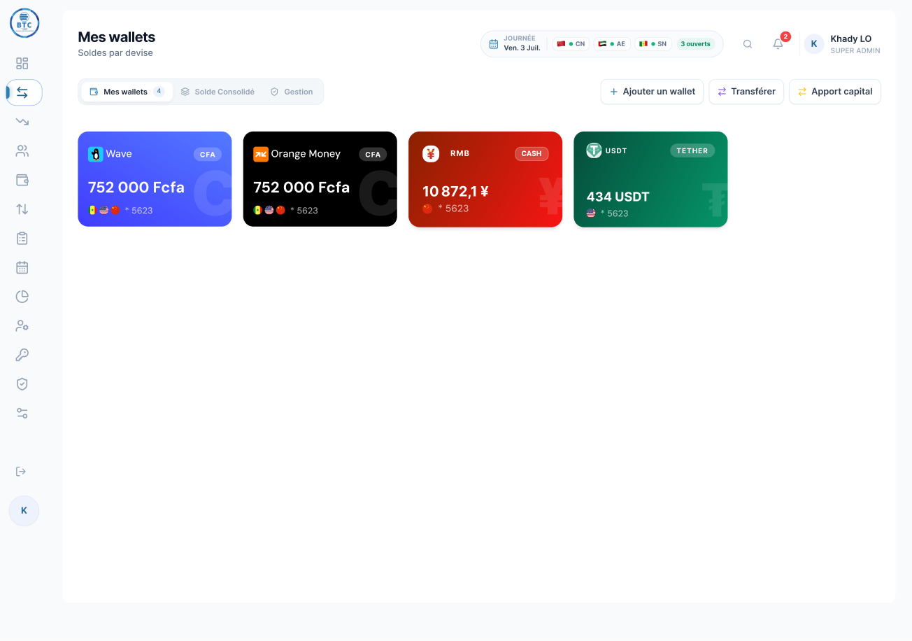Click '752 000 Fcfa' on the Orange Money card
This screenshot has width=912, height=641.
point(301,188)
